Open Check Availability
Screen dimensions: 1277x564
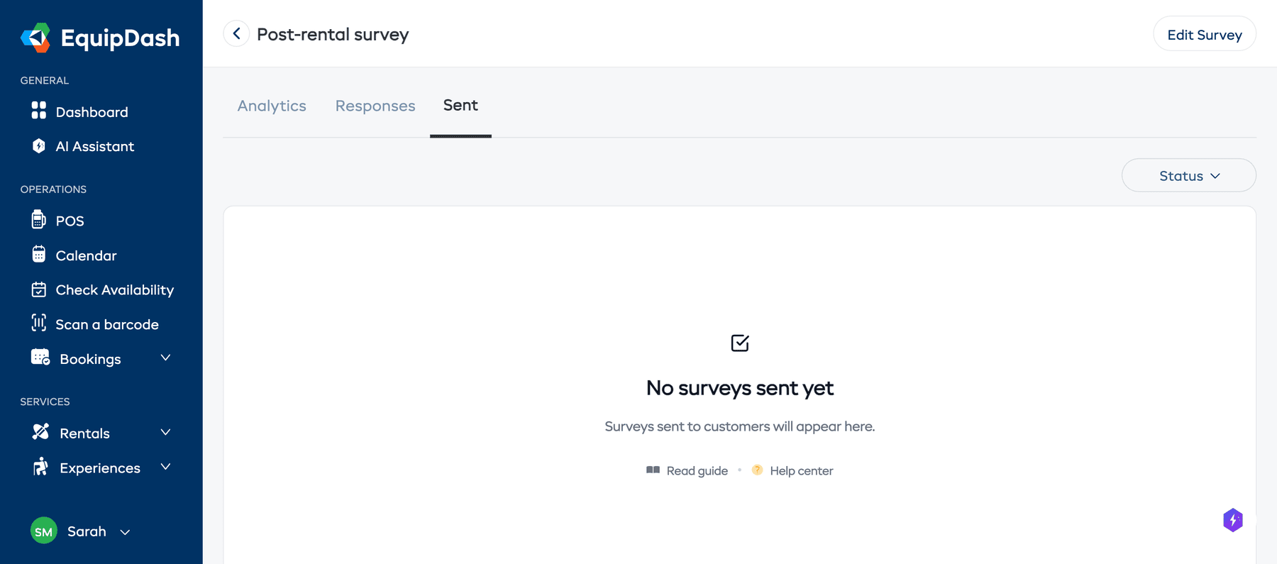(114, 289)
